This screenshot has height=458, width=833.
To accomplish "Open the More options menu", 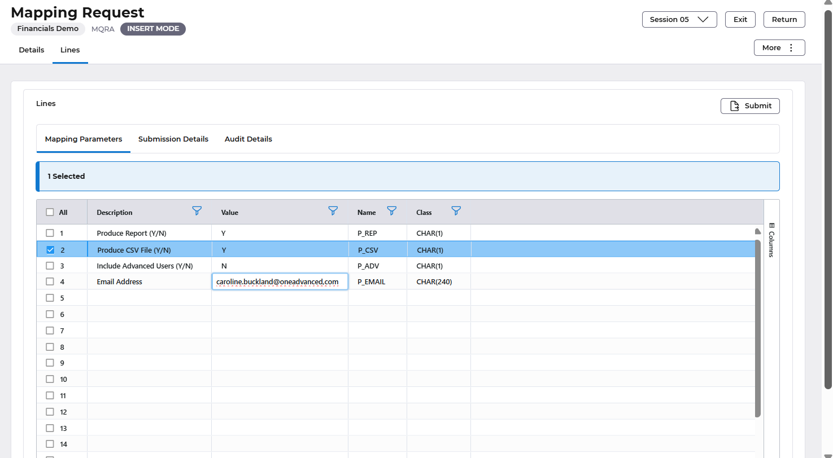I will tap(779, 48).
